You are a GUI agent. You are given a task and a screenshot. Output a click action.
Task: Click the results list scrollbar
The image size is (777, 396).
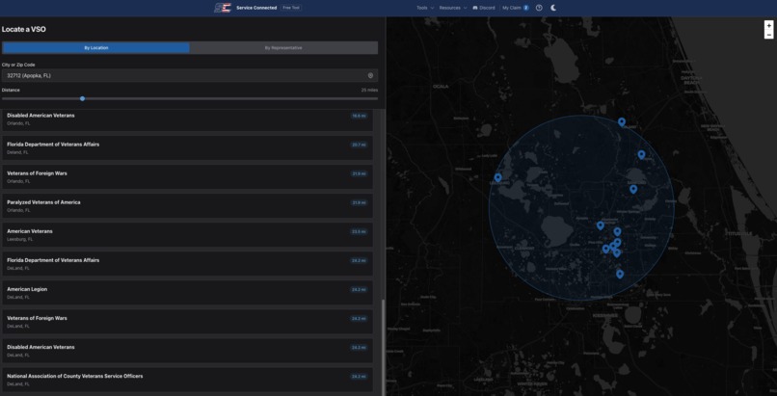click(x=383, y=348)
